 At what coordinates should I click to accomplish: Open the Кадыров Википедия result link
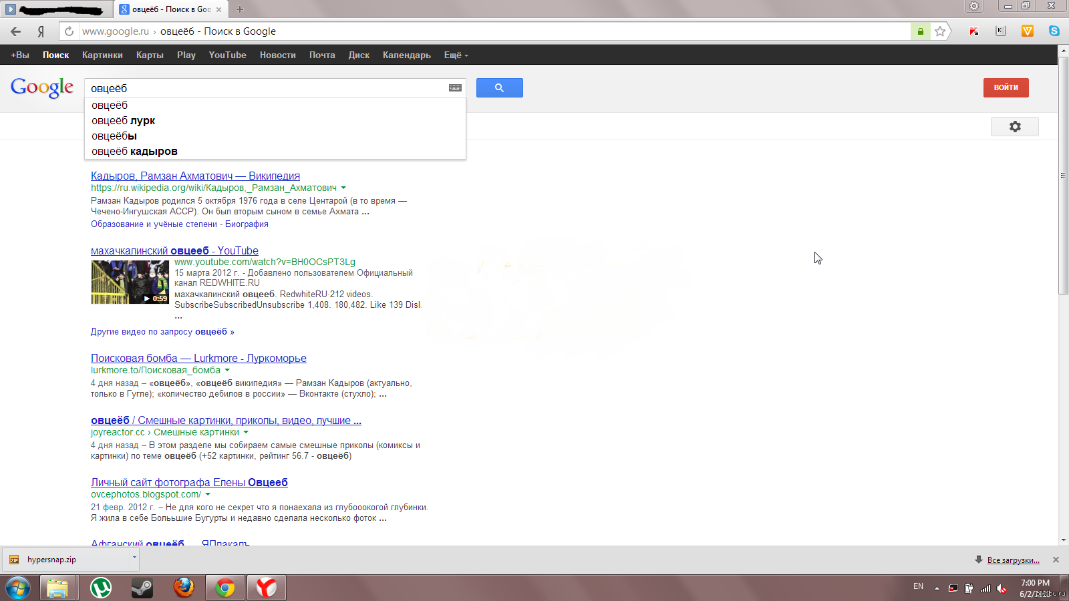(x=195, y=176)
